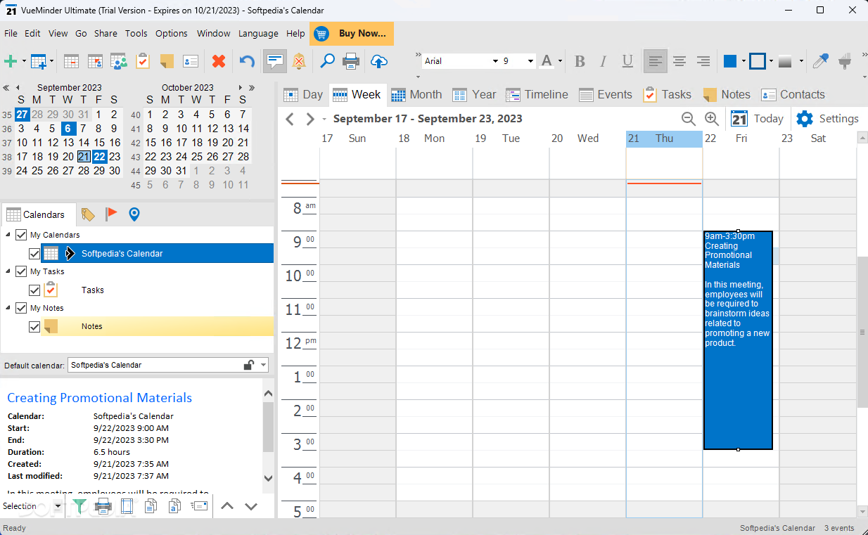The width and height of the screenshot is (868, 535).
Task: Uncheck the Tasks list checkbox
Action: click(34, 290)
